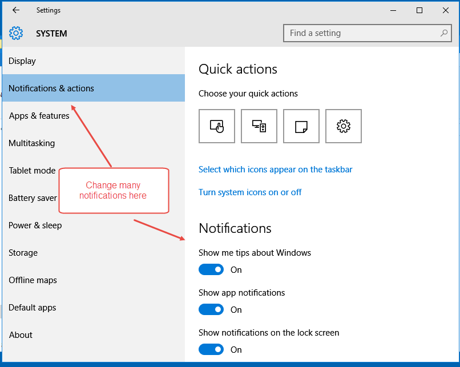The width and height of the screenshot is (460, 367).
Task: Click Select which icons appear on the taskbar
Action: point(276,170)
